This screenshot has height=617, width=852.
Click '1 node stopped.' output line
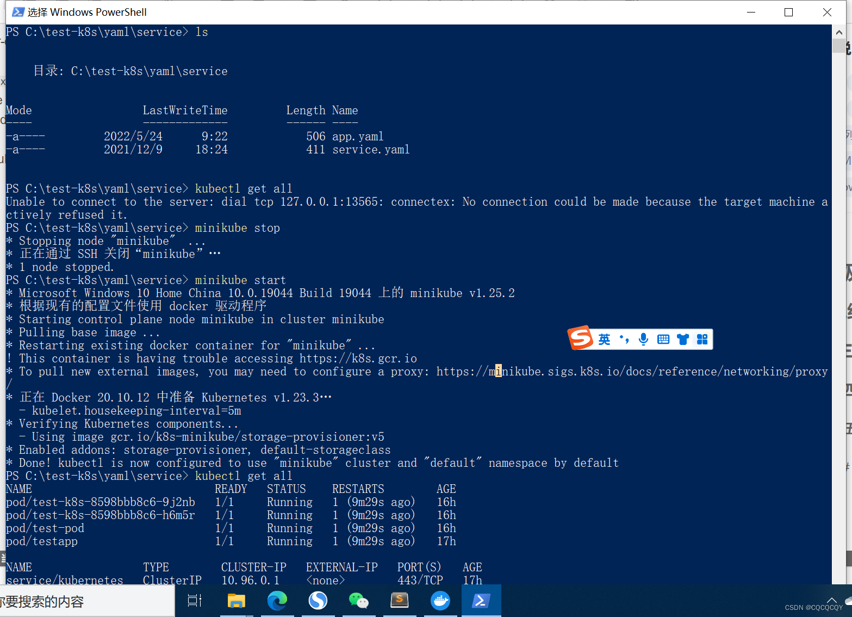pos(60,267)
